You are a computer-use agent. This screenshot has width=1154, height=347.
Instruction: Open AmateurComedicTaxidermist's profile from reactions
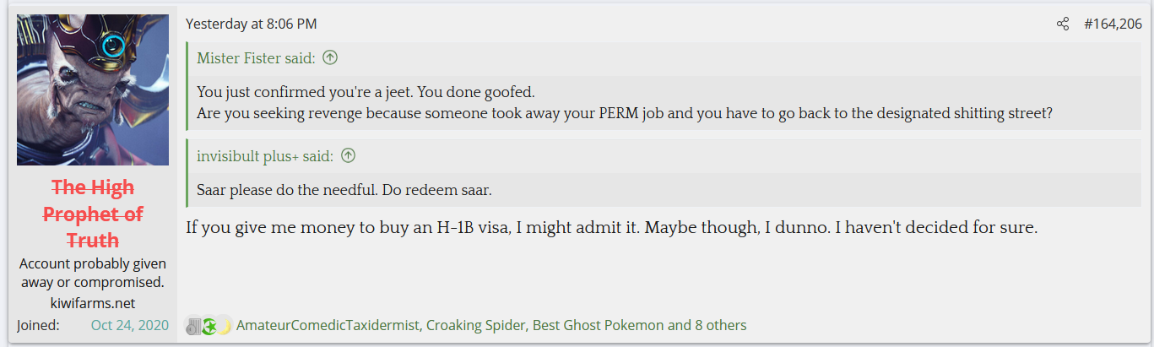pyautogui.click(x=328, y=325)
